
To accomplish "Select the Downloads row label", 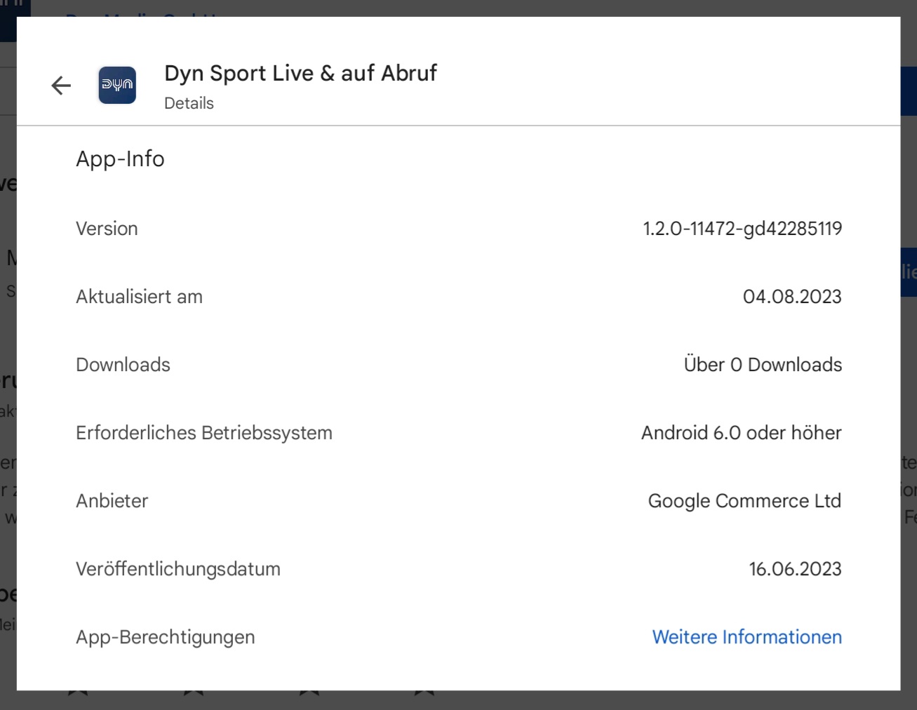I will tap(123, 365).
